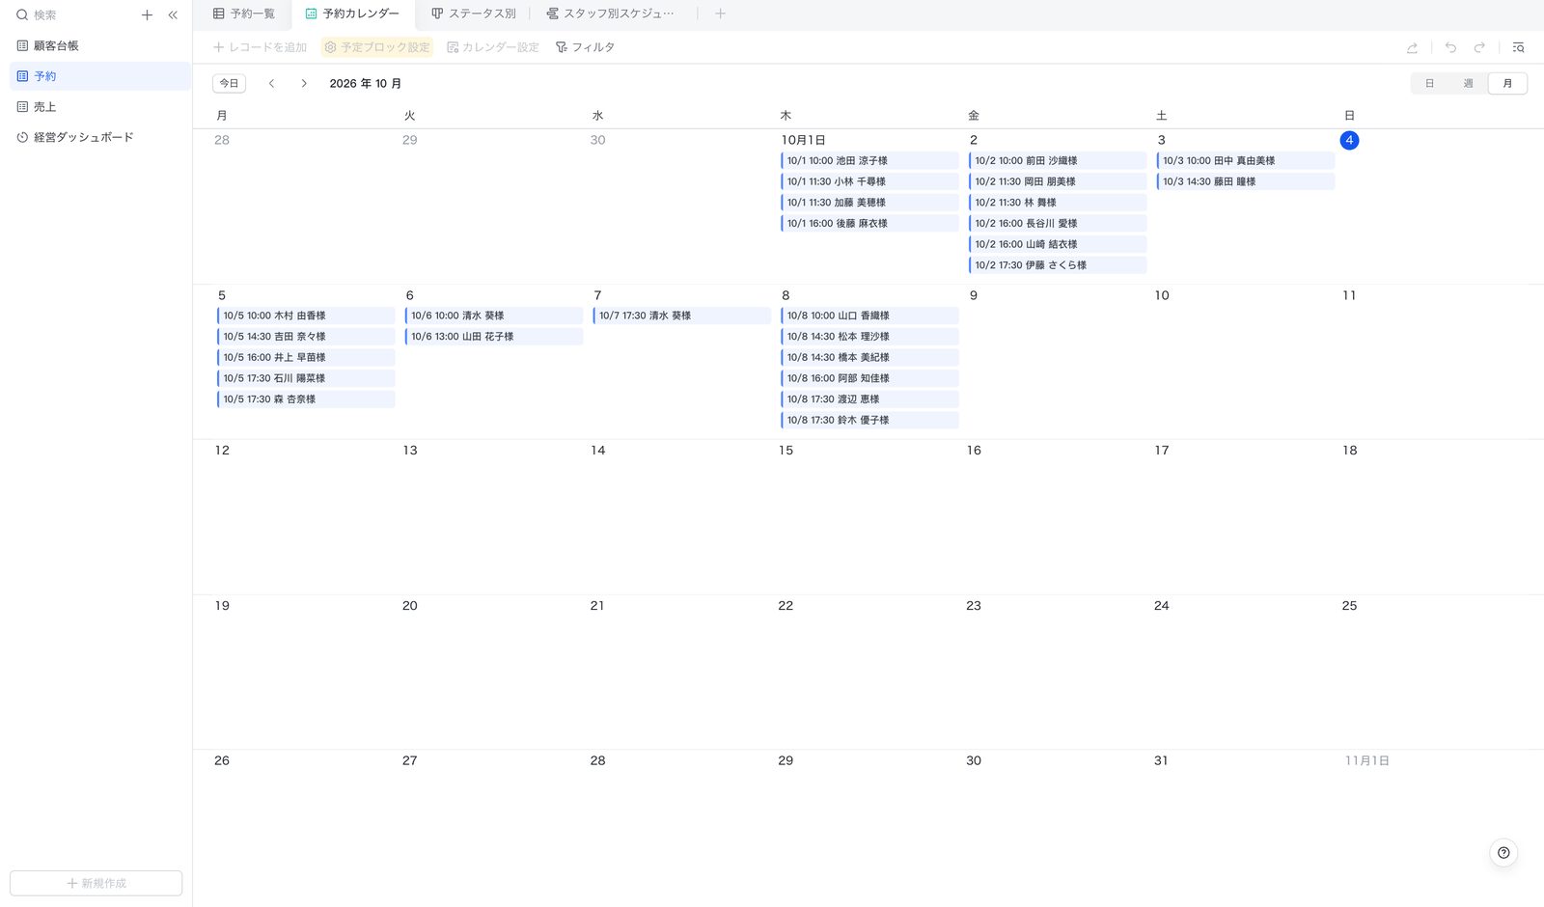This screenshot has width=1544, height=907.
Task: Switch to ステータス別 tab
Action: [x=473, y=14]
